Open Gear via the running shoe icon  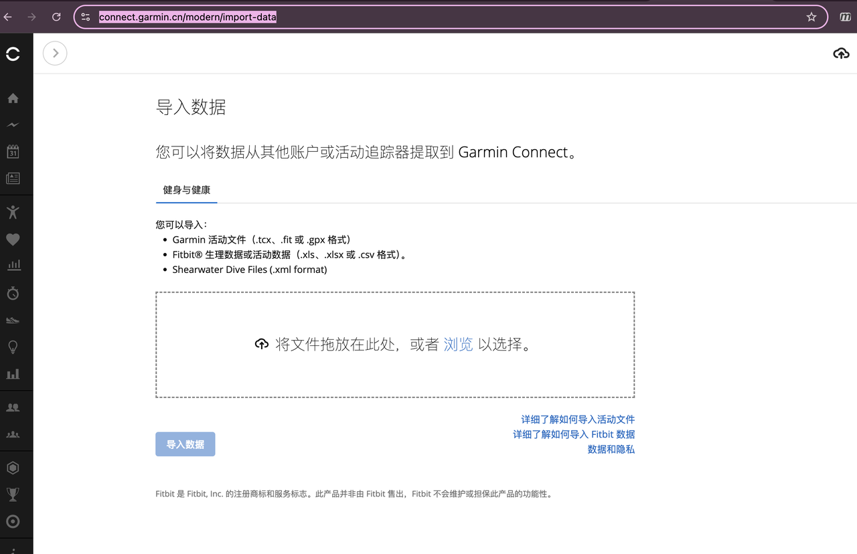point(13,320)
